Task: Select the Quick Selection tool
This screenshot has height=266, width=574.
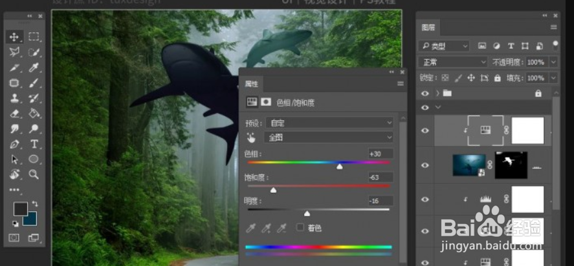Action: click(34, 52)
